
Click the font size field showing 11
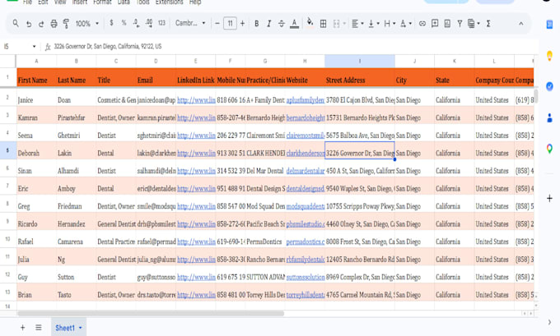click(x=230, y=24)
